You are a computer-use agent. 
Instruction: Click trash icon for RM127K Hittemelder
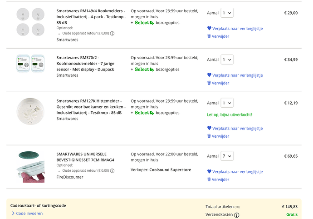click(209, 136)
